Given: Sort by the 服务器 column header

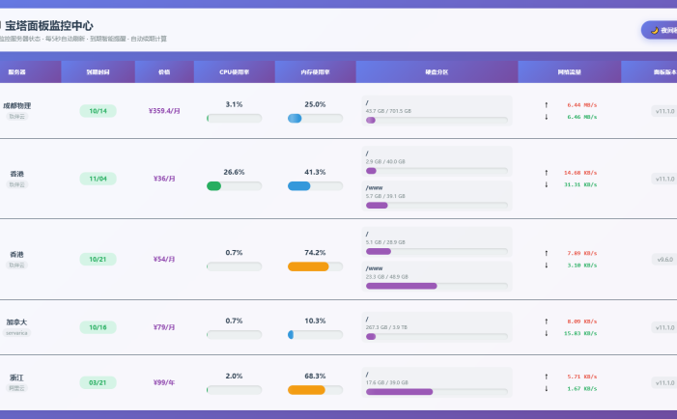Looking at the screenshot, I should tap(17, 72).
